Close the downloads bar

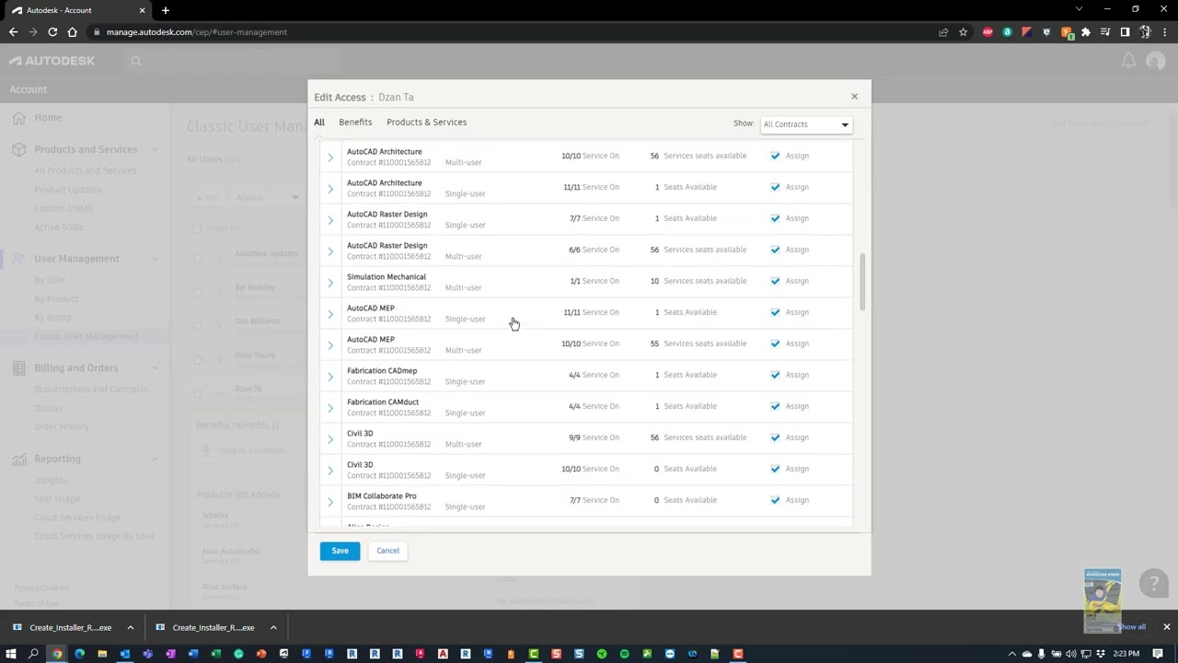click(1166, 627)
